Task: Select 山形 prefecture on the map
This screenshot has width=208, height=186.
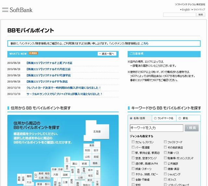Action: coord(87,157)
